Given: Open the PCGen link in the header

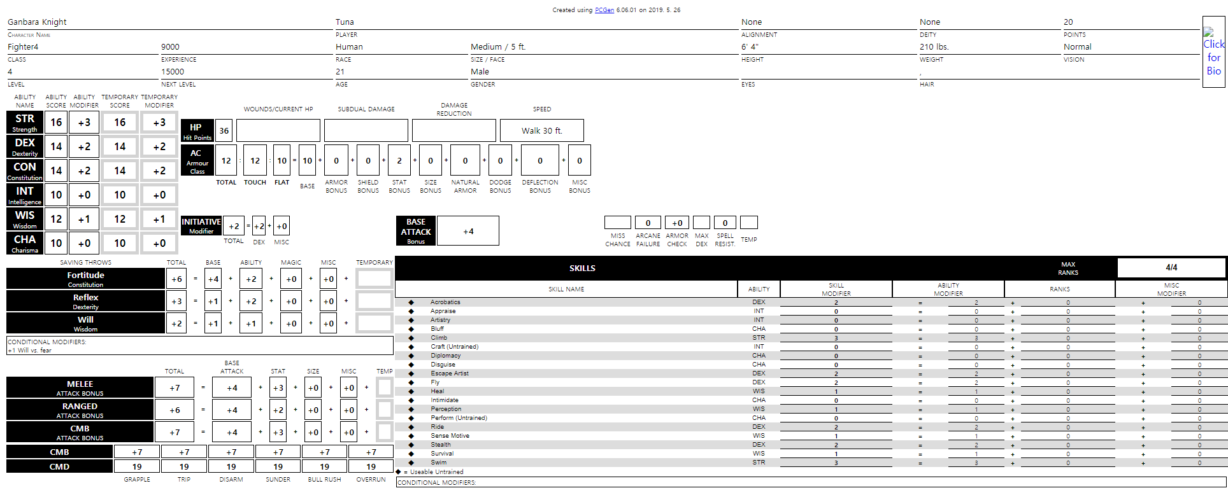Looking at the screenshot, I should 604,10.
